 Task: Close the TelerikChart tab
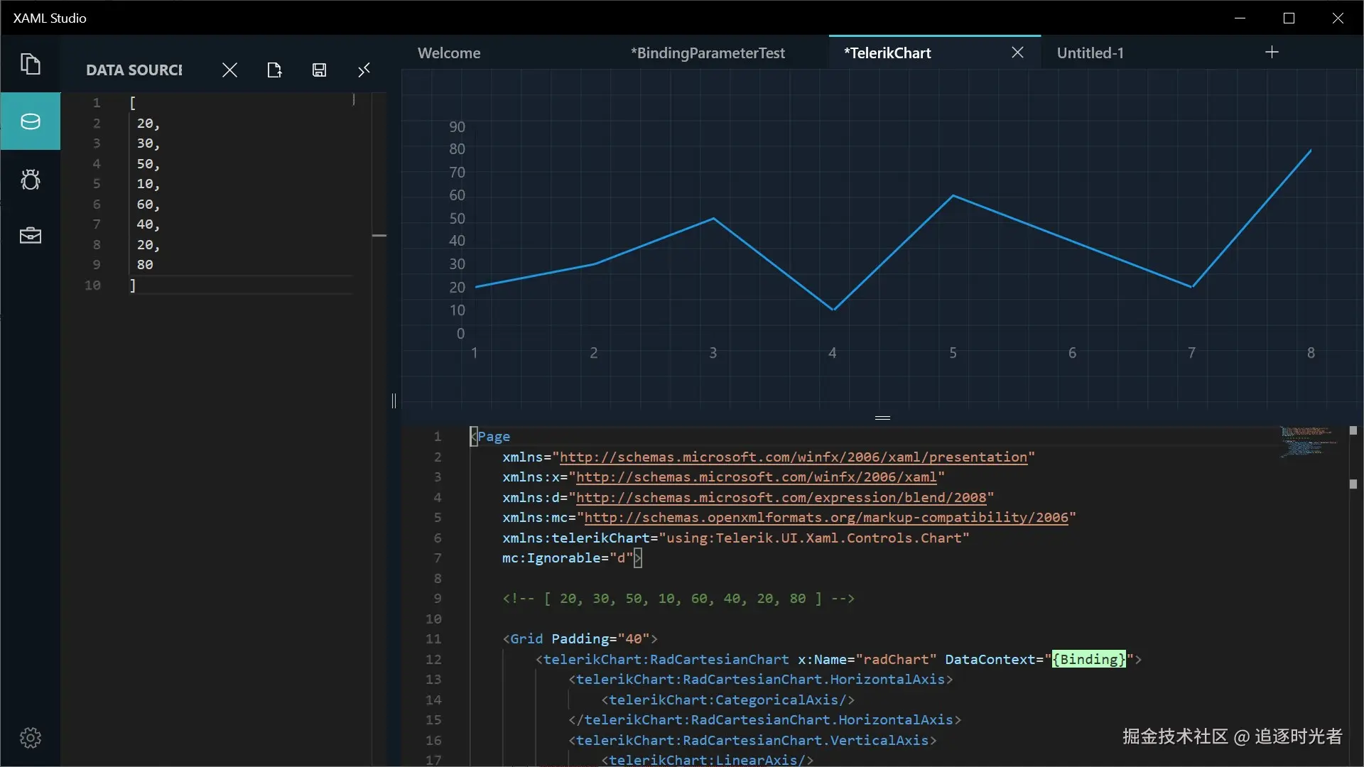1017,53
